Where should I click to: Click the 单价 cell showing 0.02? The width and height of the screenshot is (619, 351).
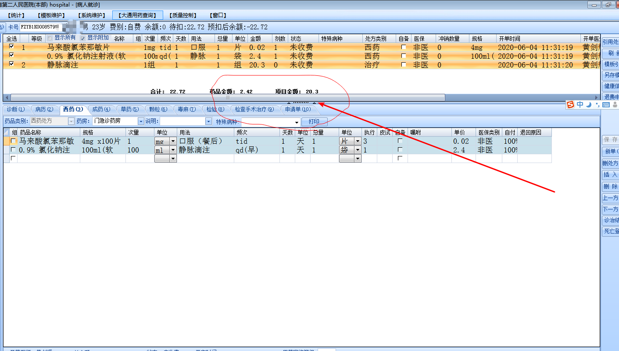pyautogui.click(x=464, y=141)
